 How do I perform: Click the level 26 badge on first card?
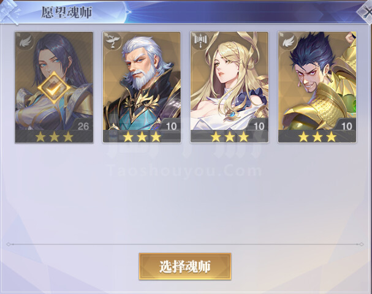pyautogui.click(x=83, y=126)
